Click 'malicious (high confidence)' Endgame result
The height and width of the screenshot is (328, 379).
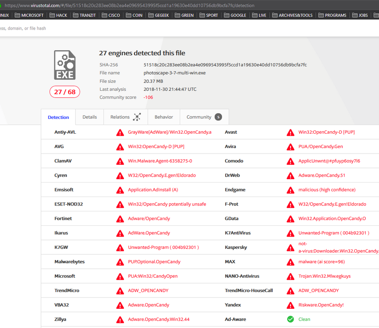pyautogui.click(x=327, y=190)
